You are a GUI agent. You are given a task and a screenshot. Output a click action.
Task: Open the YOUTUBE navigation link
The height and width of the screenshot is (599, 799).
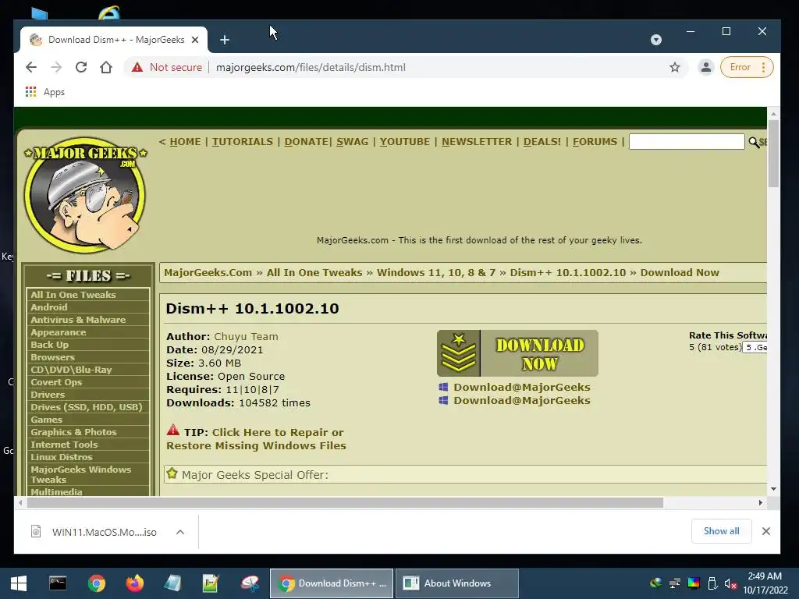pyautogui.click(x=405, y=142)
